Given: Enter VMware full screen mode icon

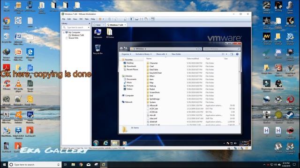Looking at the screenshot, I should [142, 19].
